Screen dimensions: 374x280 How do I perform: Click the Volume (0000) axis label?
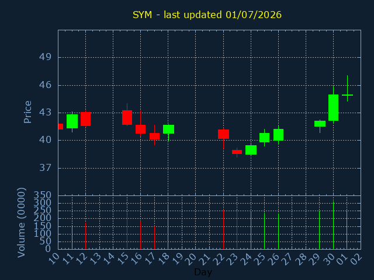point(22,222)
